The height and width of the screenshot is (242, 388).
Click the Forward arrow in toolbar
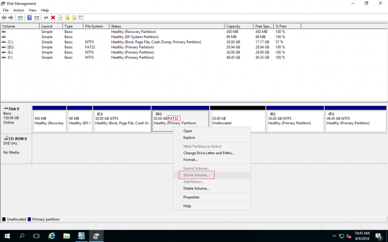(11, 18)
